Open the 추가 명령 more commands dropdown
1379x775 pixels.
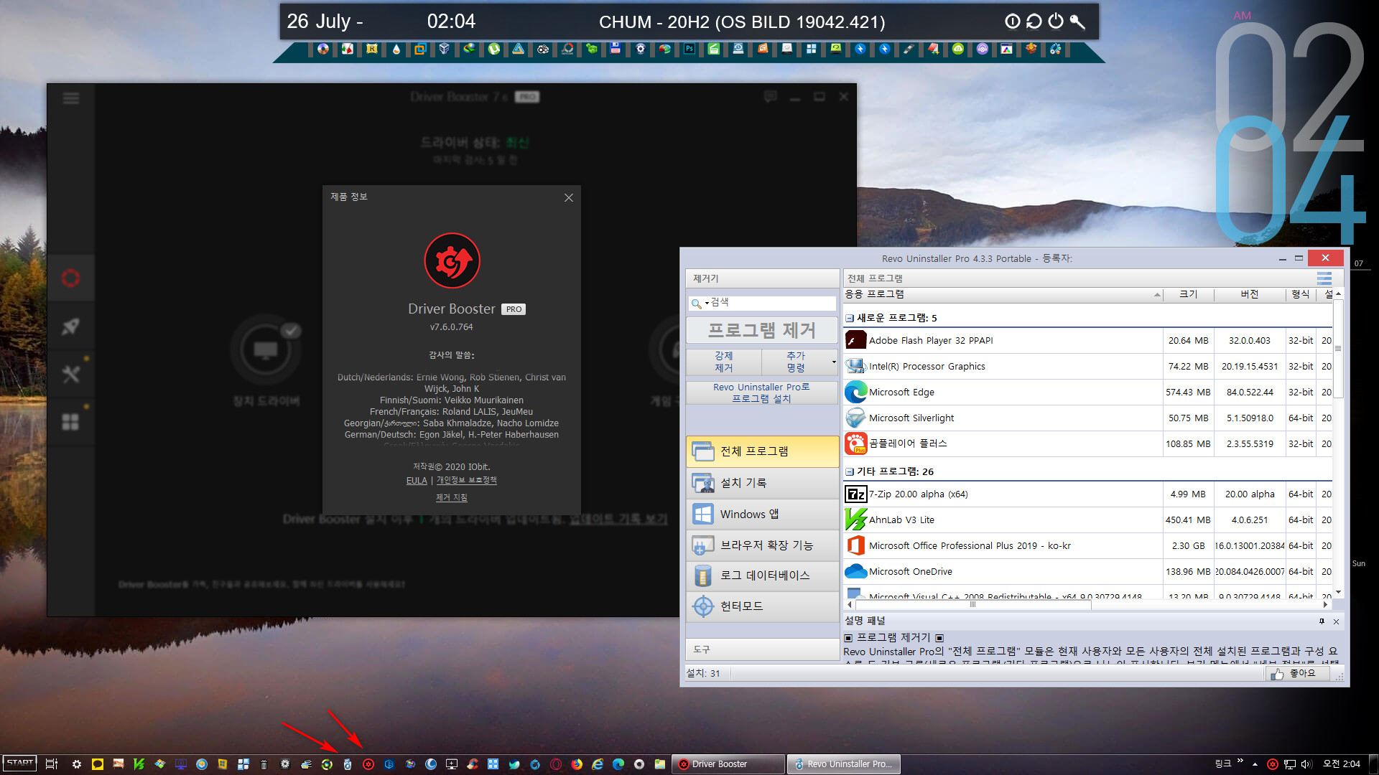point(799,362)
